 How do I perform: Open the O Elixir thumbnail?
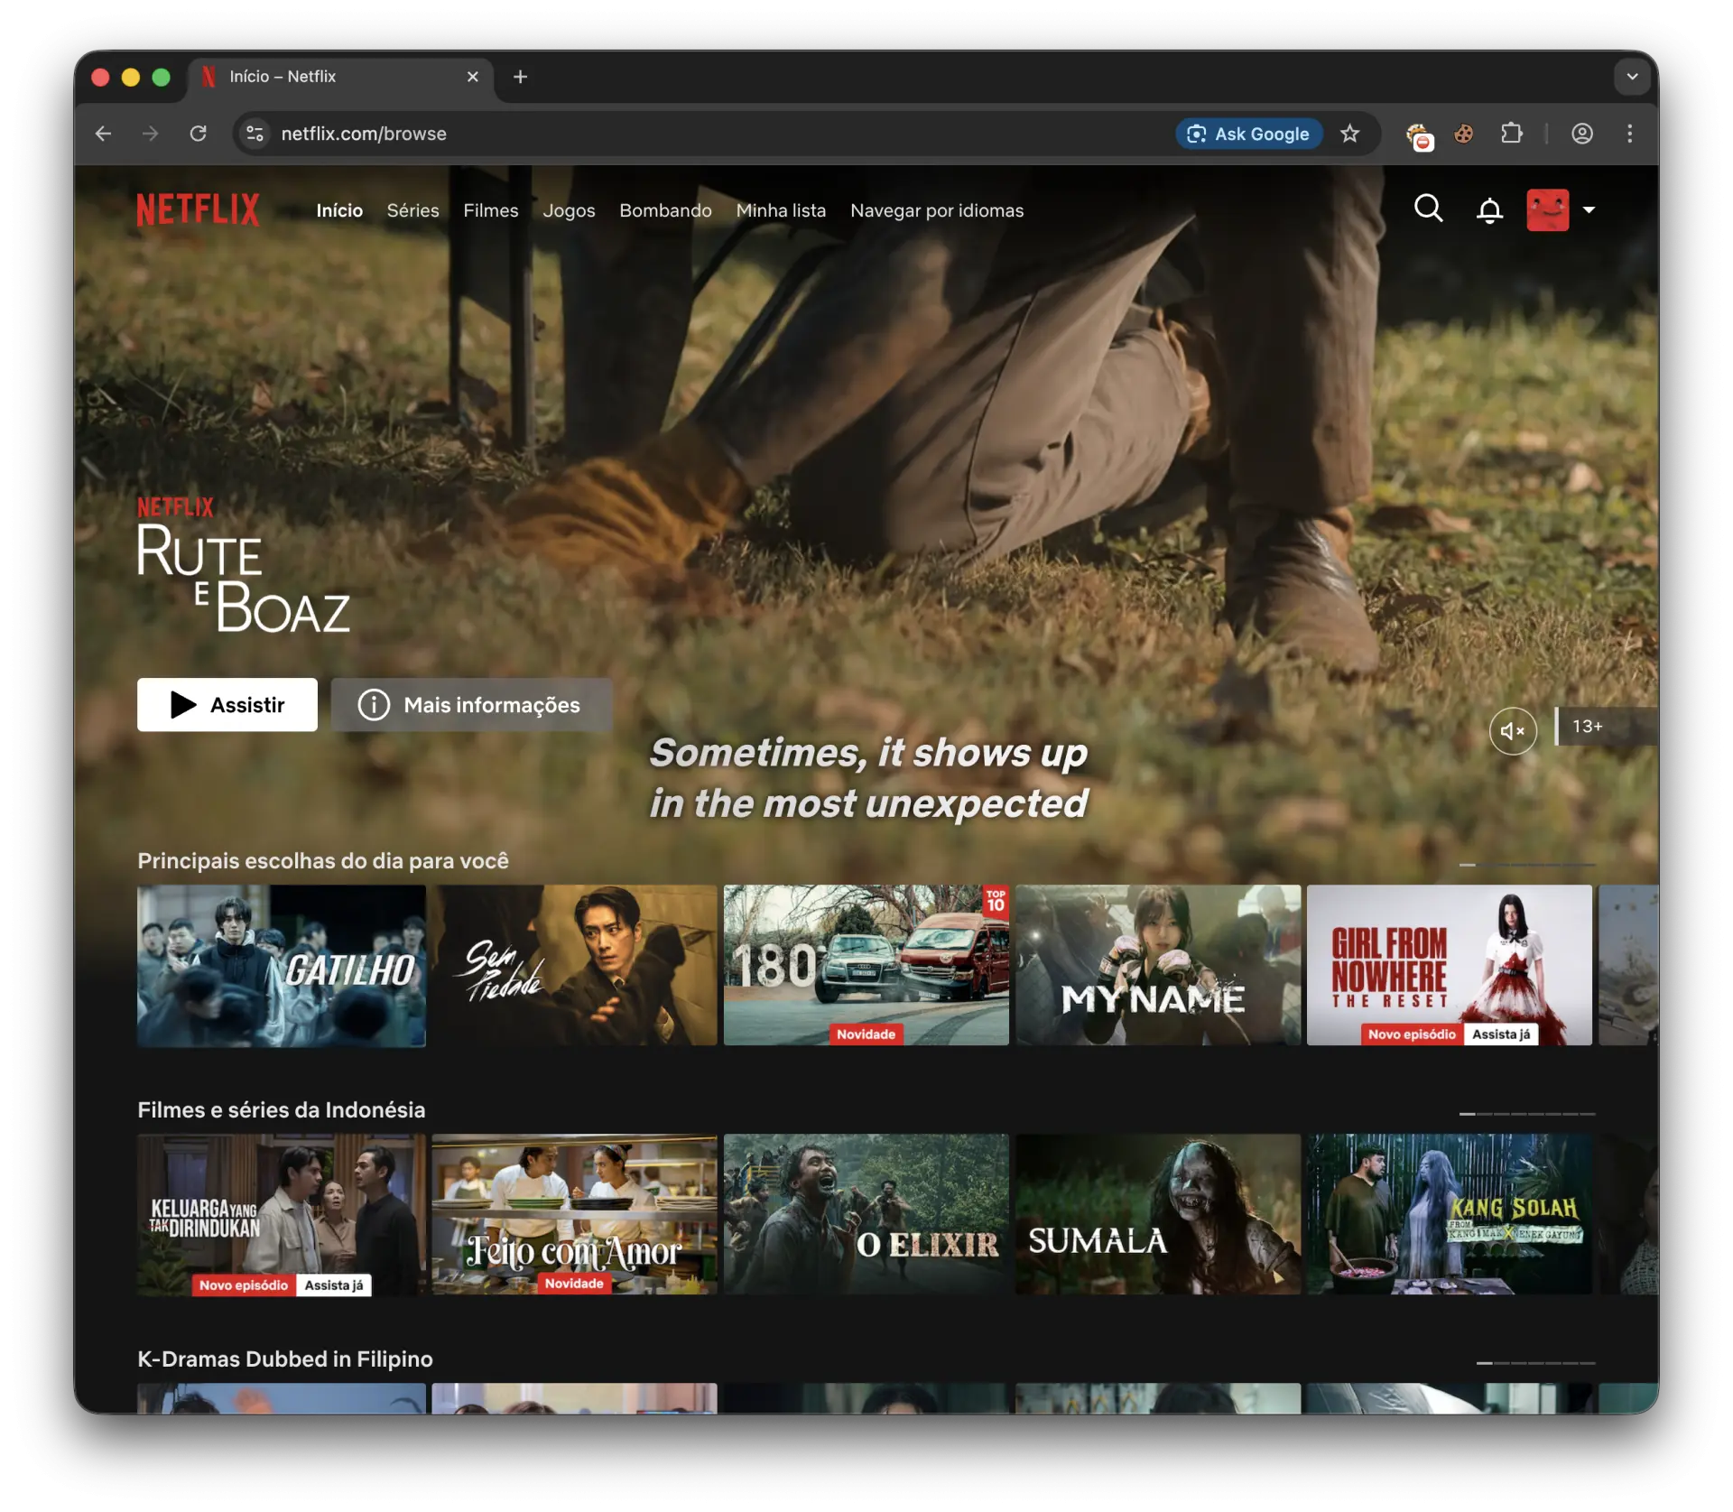click(x=866, y=1214)
